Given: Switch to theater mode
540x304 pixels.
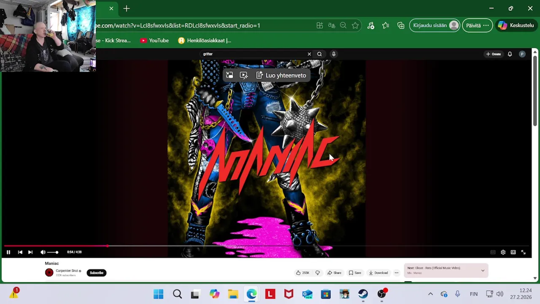Looking at the screenshot, I should click(x=513, y=252).
